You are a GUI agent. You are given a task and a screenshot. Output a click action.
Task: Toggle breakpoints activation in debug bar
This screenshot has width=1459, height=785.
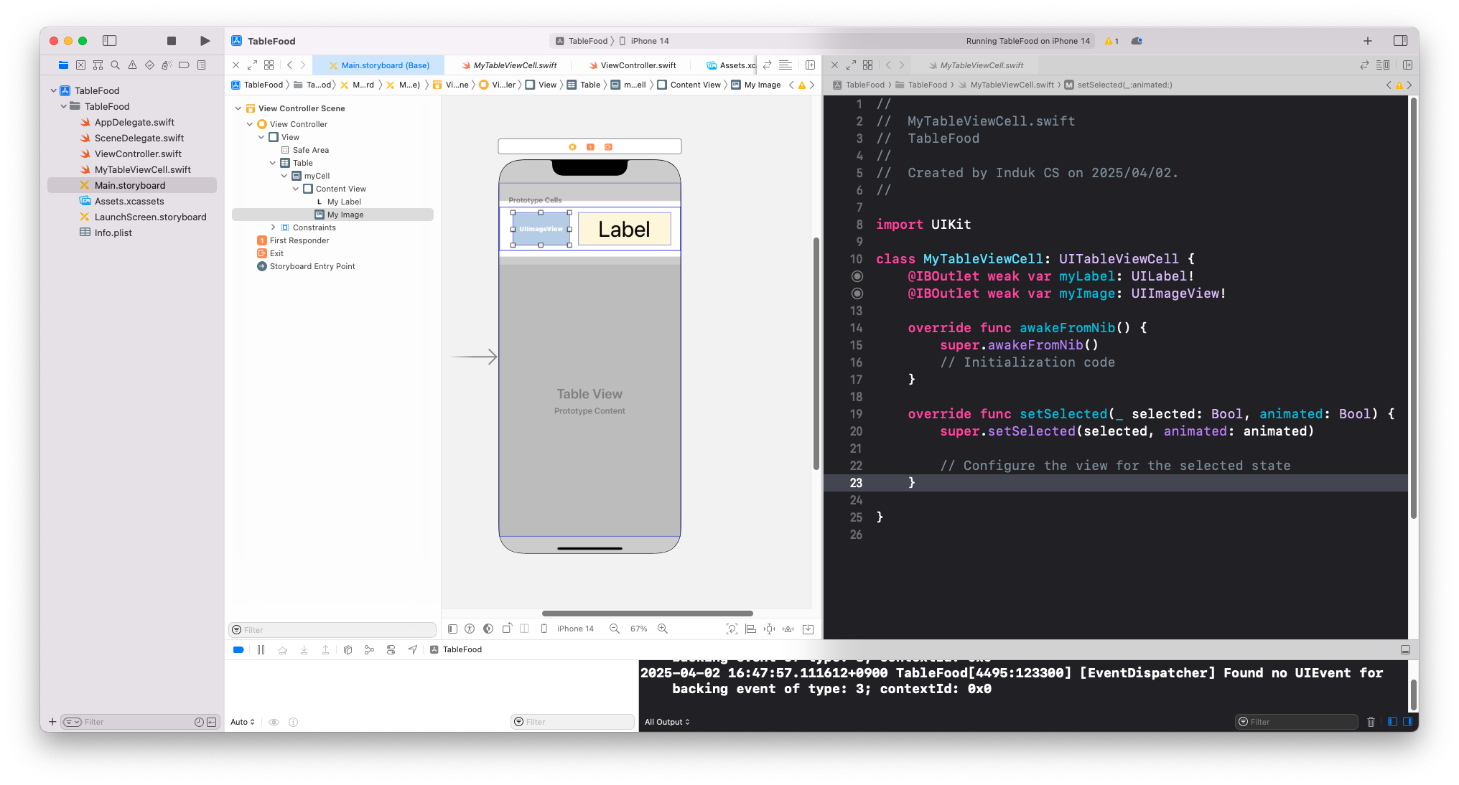coord(238,649)
